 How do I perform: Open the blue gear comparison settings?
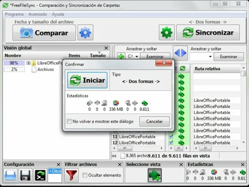(85, 33)
